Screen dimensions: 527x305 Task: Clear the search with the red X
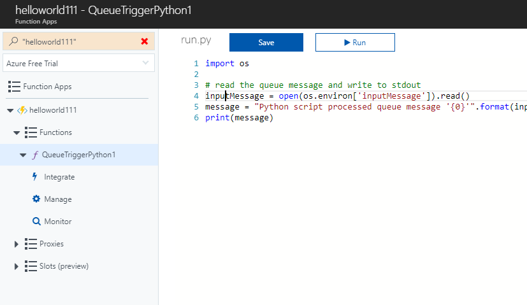point(145,41)
